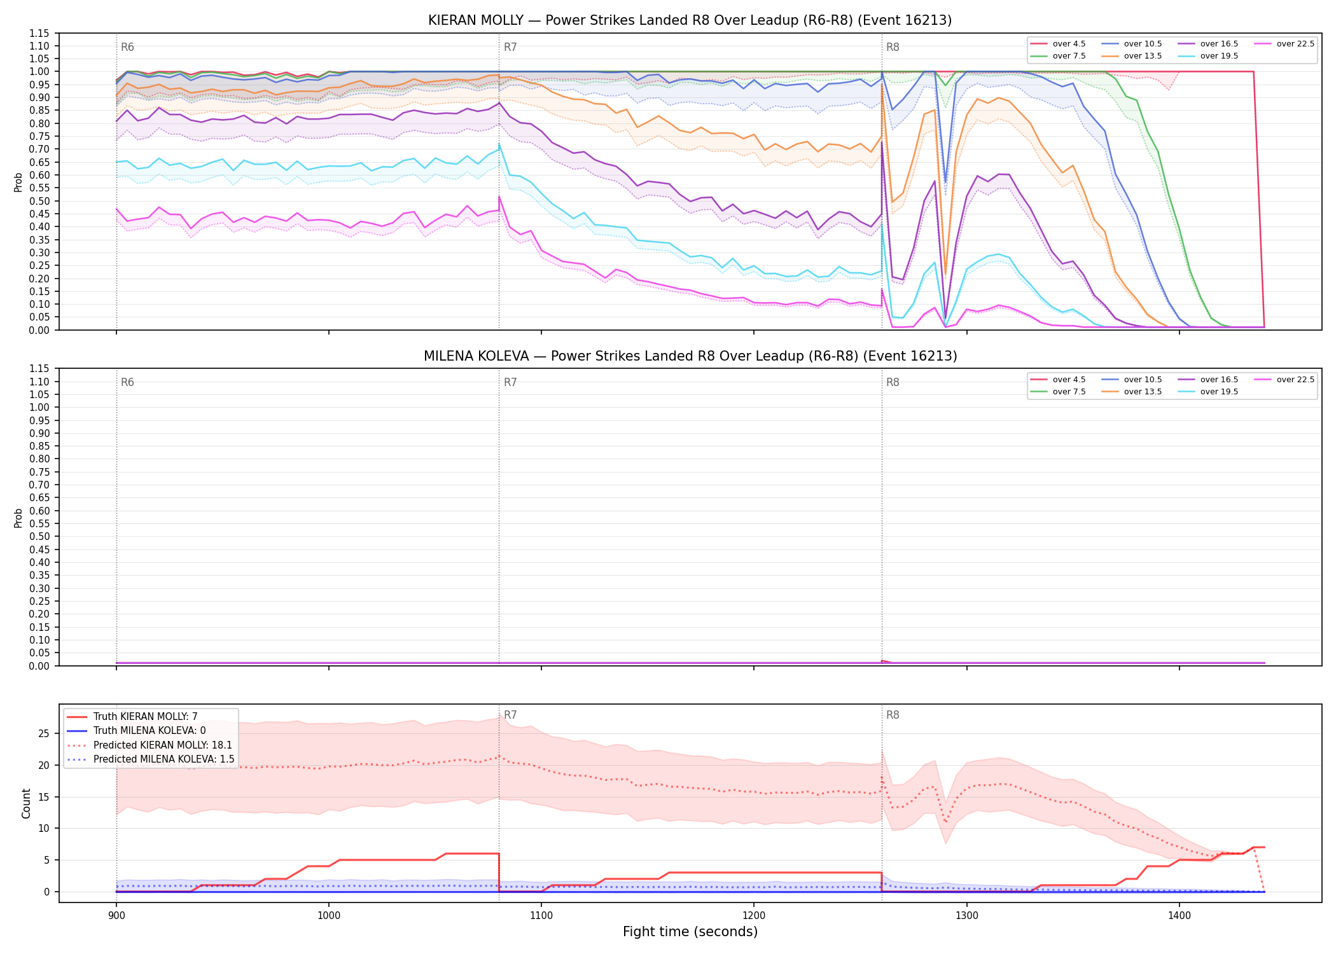Click the R6 round label in Kieran Molly chart
Screen dimensions: 1336x954
pos(127,47)
